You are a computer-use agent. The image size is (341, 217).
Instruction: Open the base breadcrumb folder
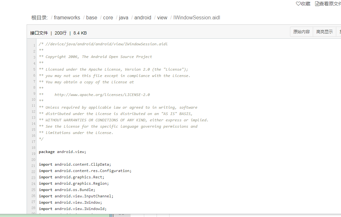pos(92,18)
